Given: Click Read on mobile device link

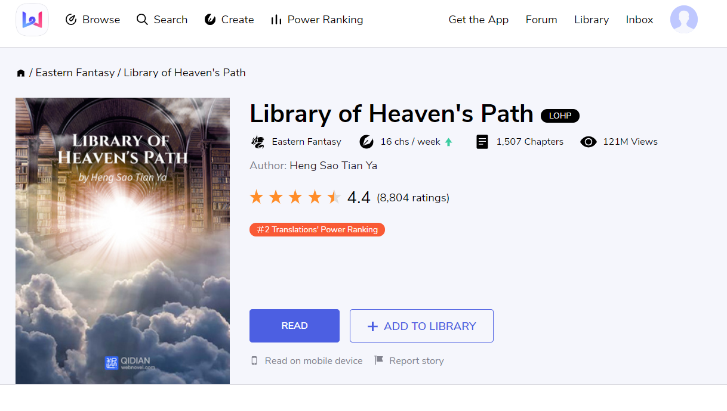Looking at the screenshot, I should (x=313, y=360).
